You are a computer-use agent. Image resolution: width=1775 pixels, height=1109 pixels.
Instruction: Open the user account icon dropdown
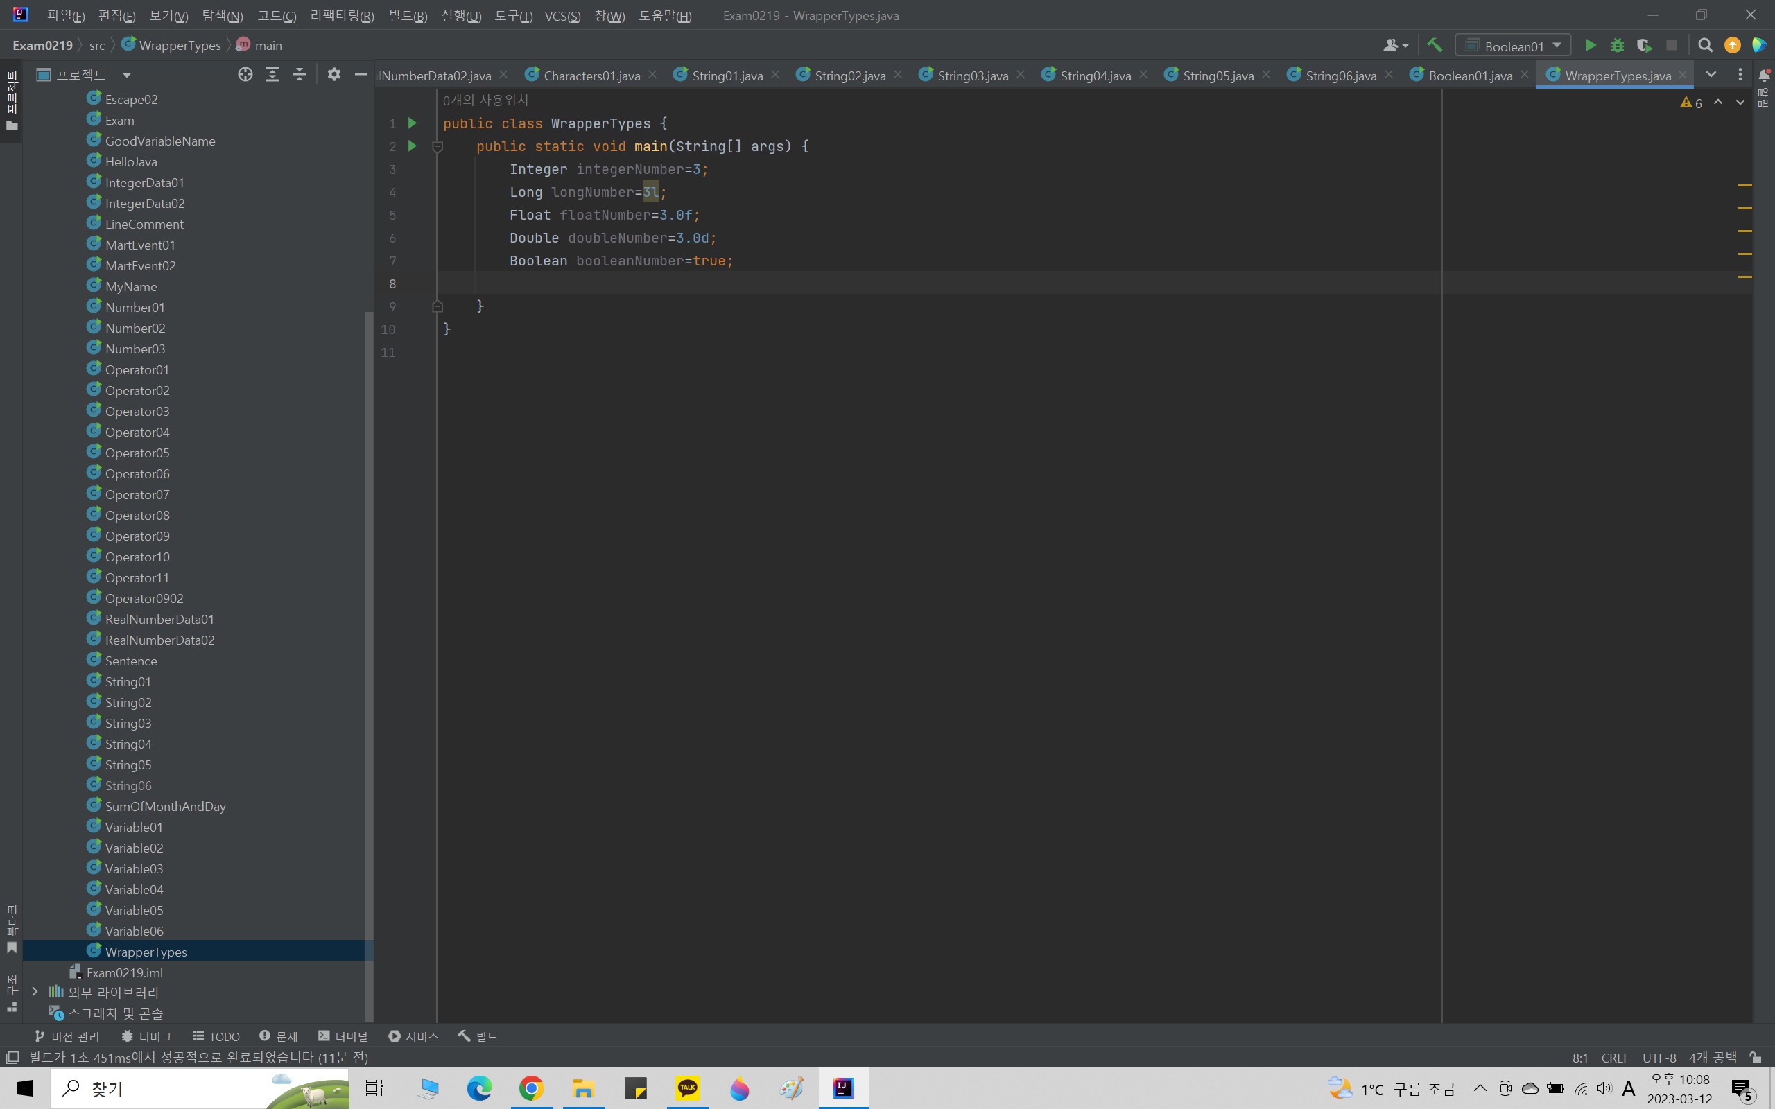tap(1395, 46)
